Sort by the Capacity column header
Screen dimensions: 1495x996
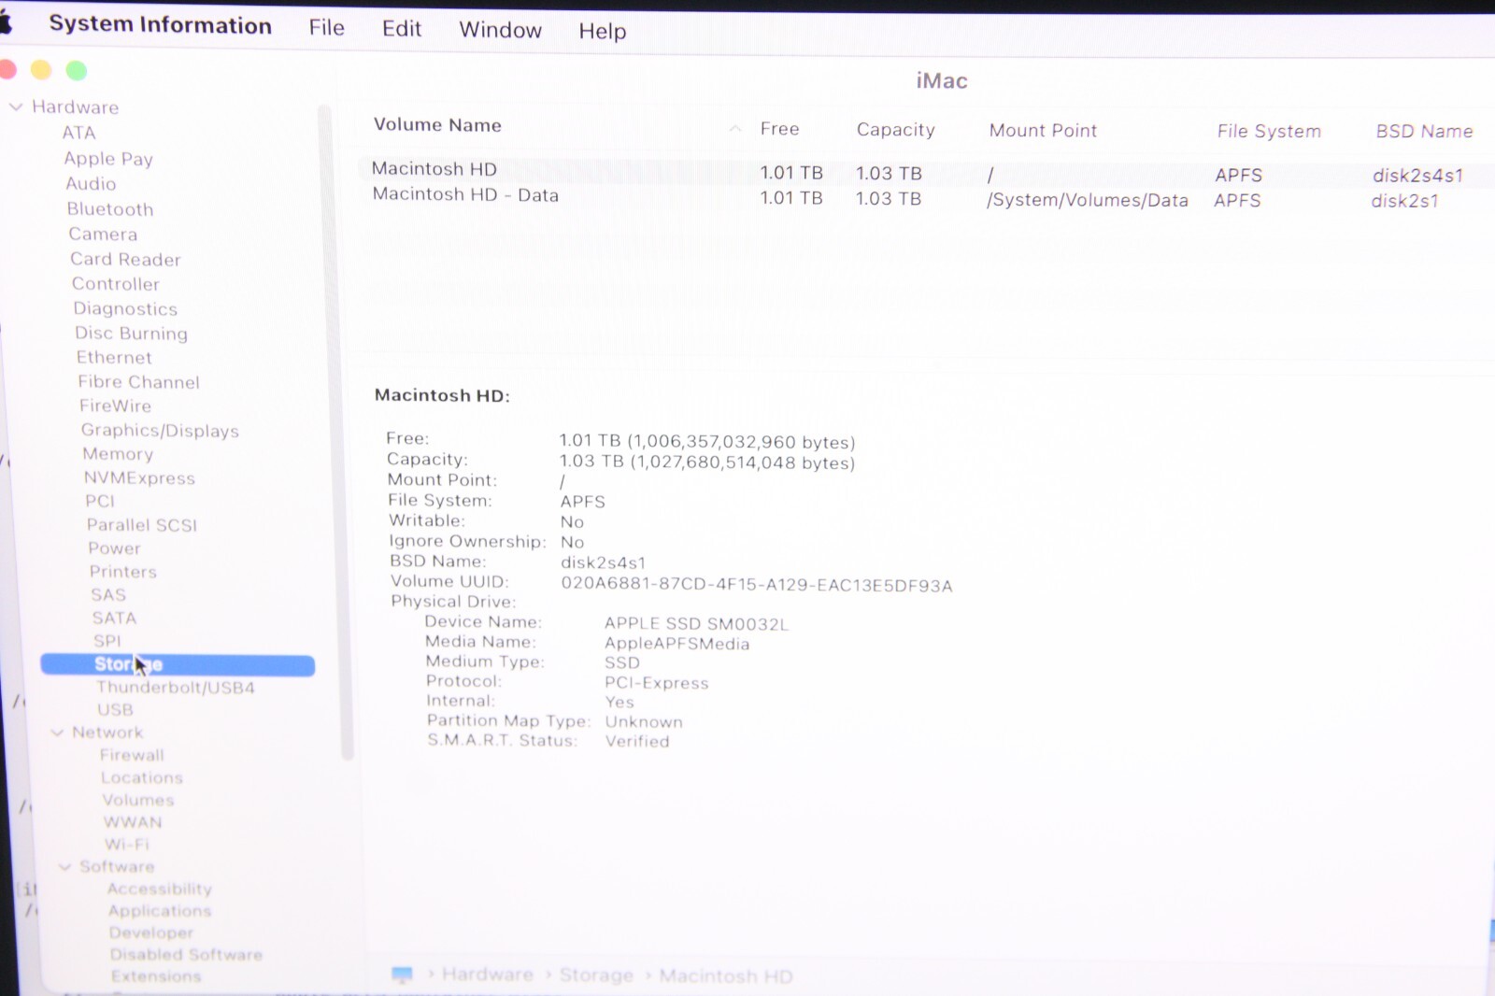coord(896,130)
